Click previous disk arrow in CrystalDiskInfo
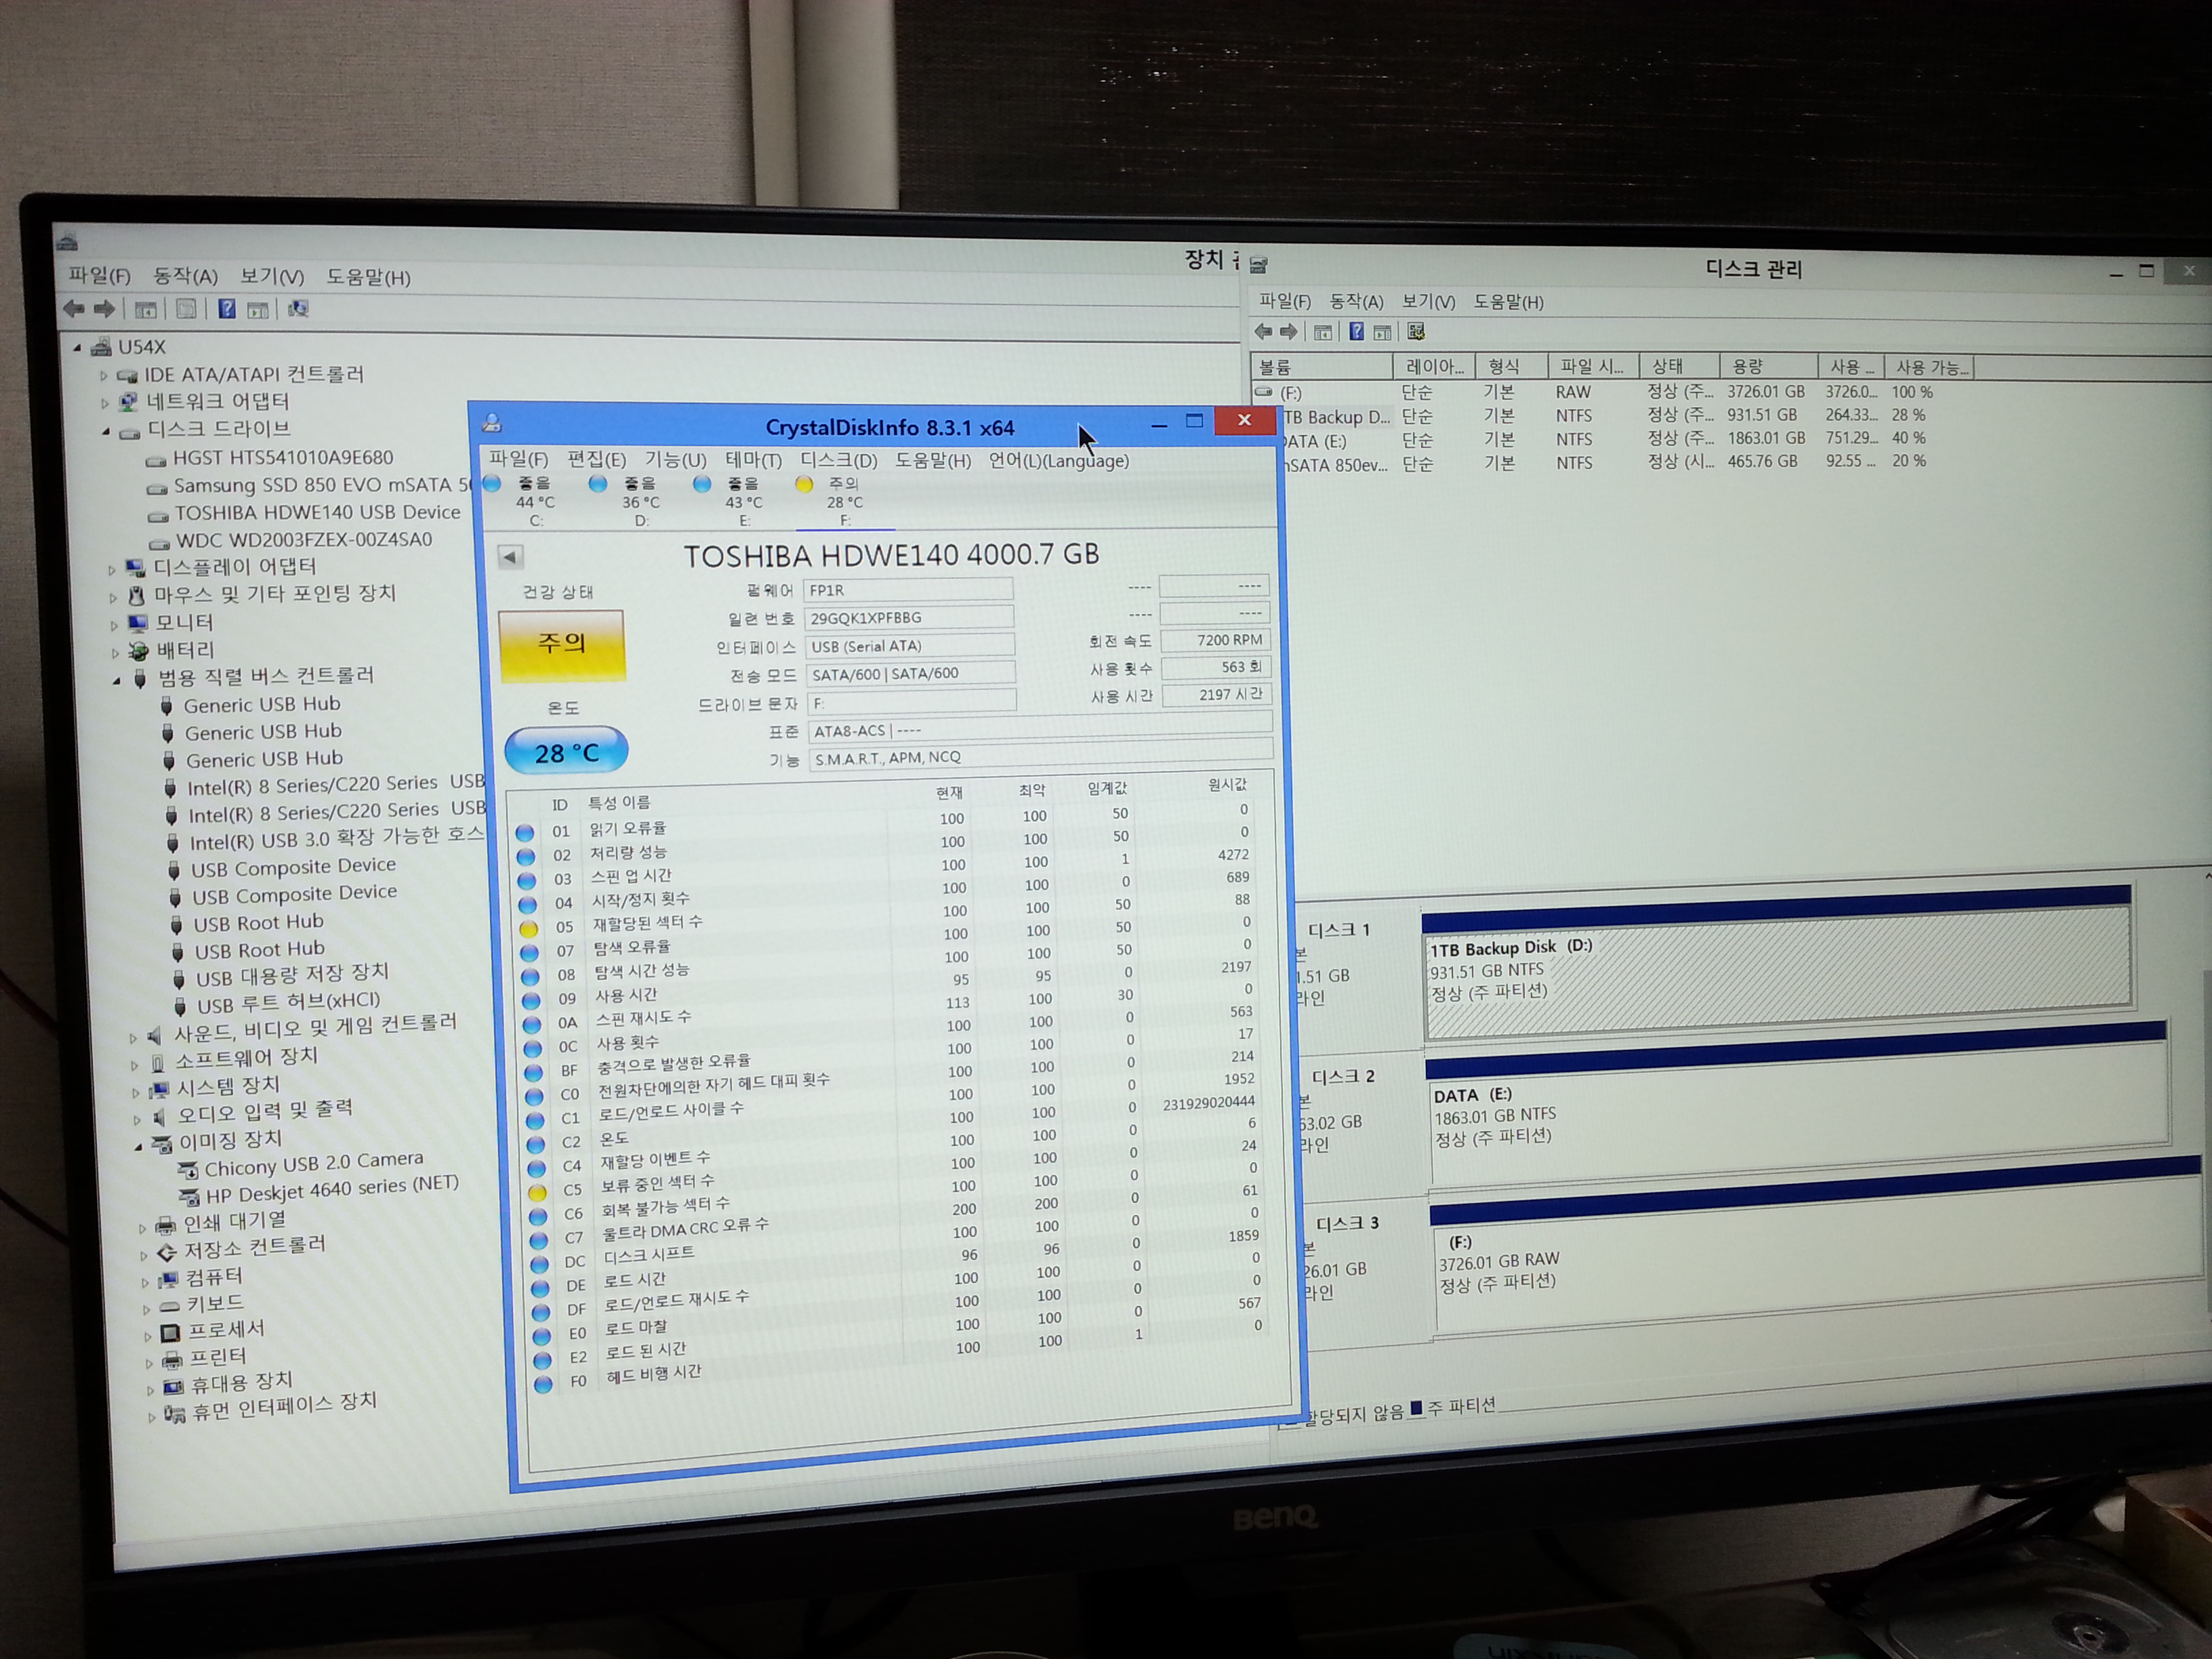The image size is (2212, 1659). click(x=510, y=557)
